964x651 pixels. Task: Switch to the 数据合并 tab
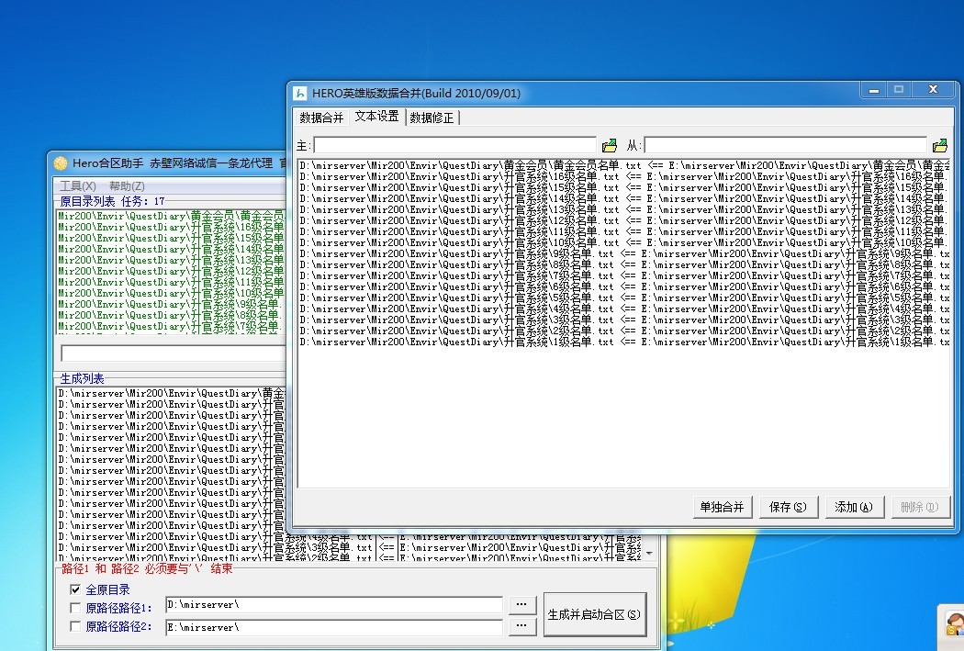(x=321, y=118)
